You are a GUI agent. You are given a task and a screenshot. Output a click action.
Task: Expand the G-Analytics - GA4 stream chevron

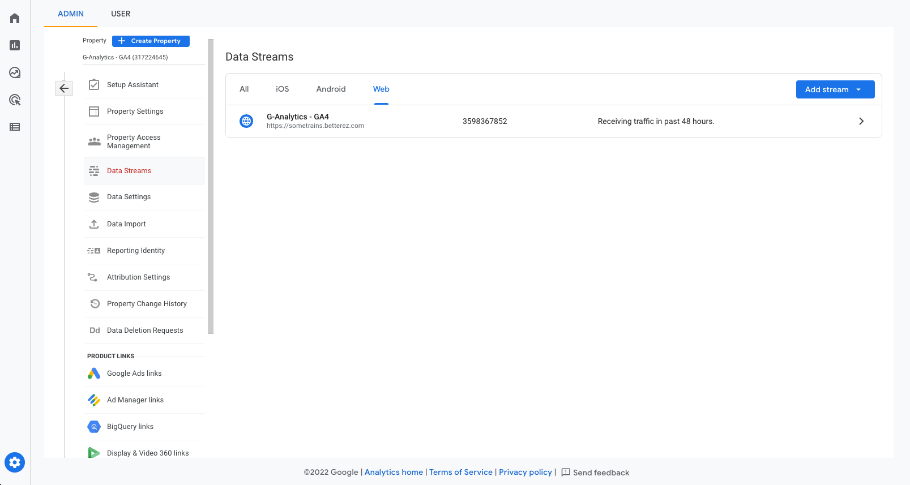[861, 121]
